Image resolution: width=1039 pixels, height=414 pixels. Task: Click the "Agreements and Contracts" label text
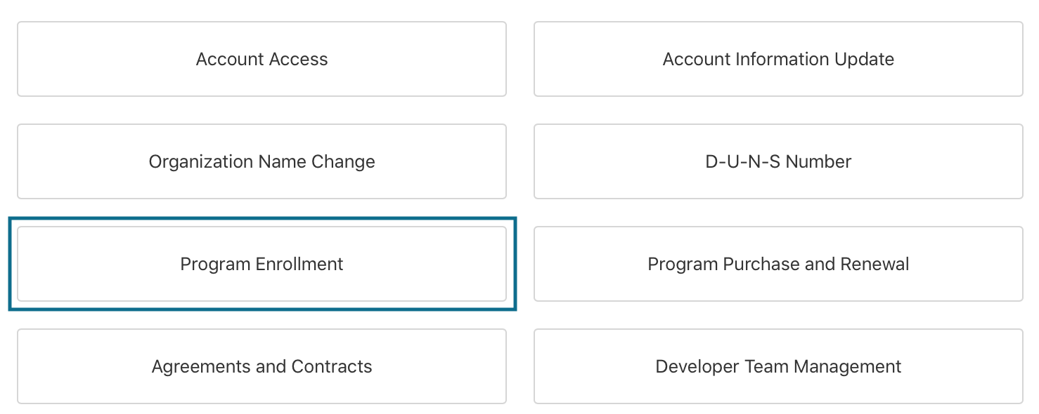262,366
